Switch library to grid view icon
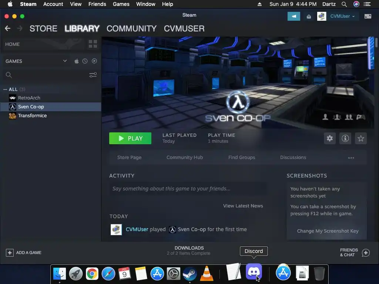The image size is (379, 284). click(x=93, y=44)
